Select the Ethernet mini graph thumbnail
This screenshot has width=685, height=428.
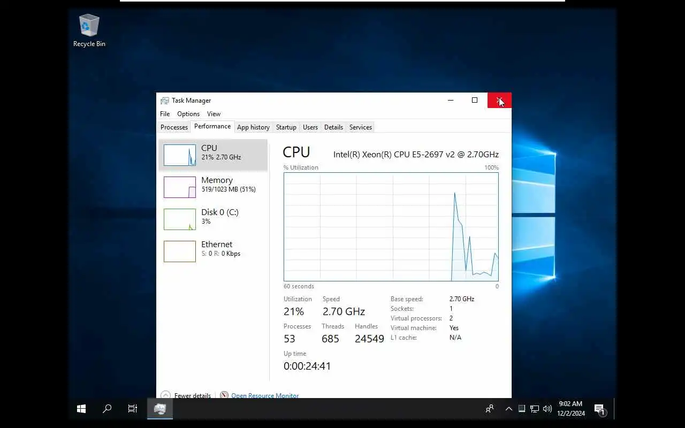click(x=179, y=251)
